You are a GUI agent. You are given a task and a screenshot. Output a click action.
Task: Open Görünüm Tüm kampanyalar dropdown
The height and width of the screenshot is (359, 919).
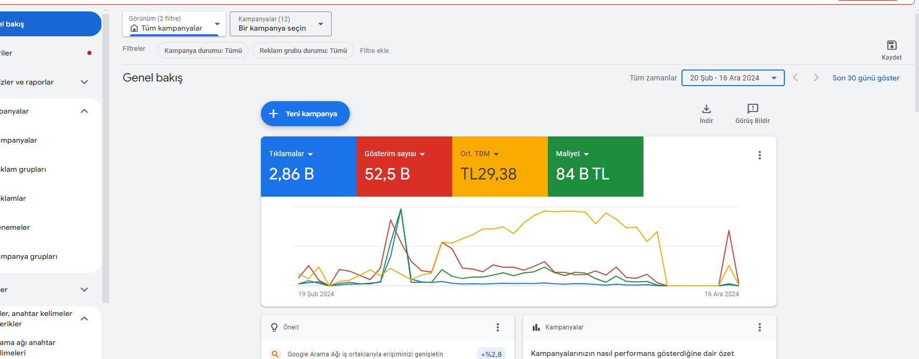[174, 24]
